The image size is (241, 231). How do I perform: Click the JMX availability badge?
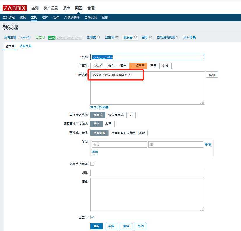coord(70,38)
